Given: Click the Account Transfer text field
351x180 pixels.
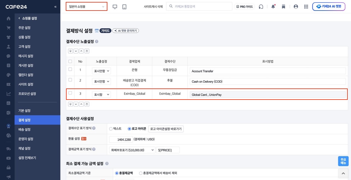Looking at the screenshot, I should (268, 71).
